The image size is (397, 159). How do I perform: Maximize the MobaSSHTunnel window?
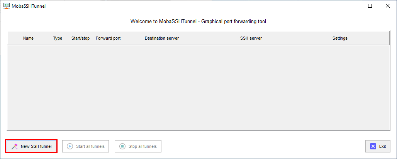click(x=370, y=6)
